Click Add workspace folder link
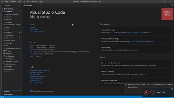This screenshot has height=98, width=174. [38, 32]
